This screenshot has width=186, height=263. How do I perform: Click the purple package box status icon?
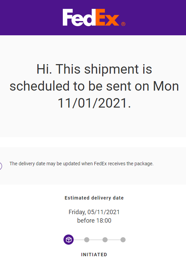coord(69,240)
